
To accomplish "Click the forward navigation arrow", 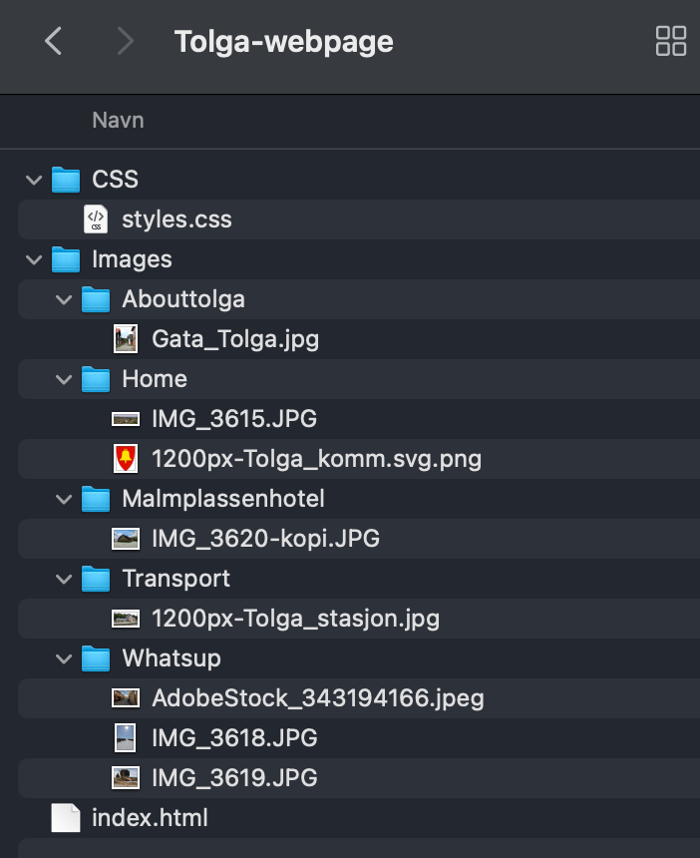I will (x=125, y=41).
